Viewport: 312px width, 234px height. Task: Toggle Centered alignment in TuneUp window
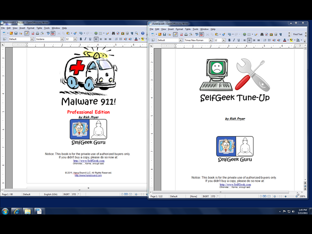(249, 40)
